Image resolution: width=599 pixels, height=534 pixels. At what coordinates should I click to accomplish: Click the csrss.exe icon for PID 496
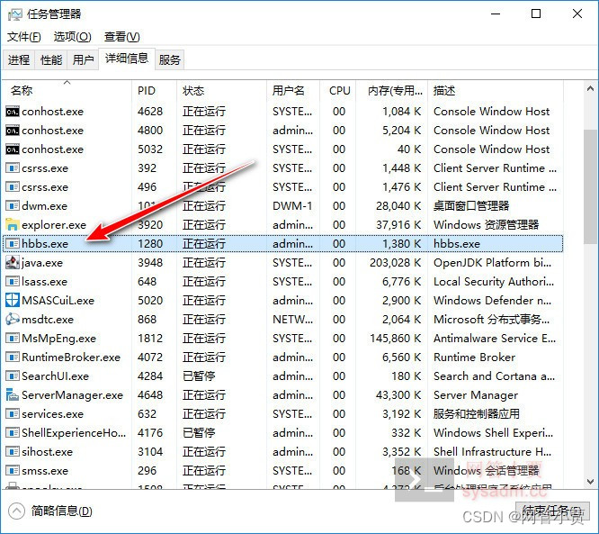(13, 187)
